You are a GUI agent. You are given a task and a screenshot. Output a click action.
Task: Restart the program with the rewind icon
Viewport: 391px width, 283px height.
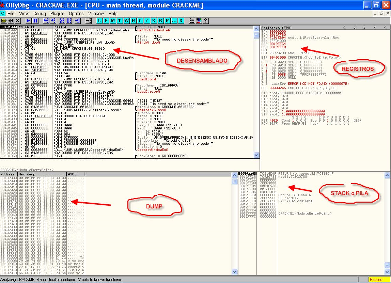click(11, 21)
